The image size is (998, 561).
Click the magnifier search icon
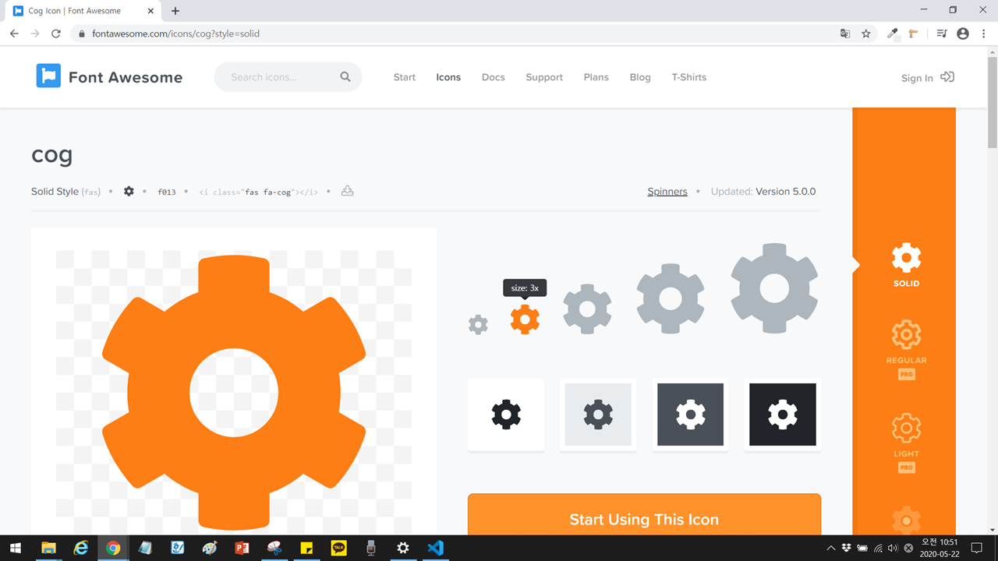[x=345, y=77]
